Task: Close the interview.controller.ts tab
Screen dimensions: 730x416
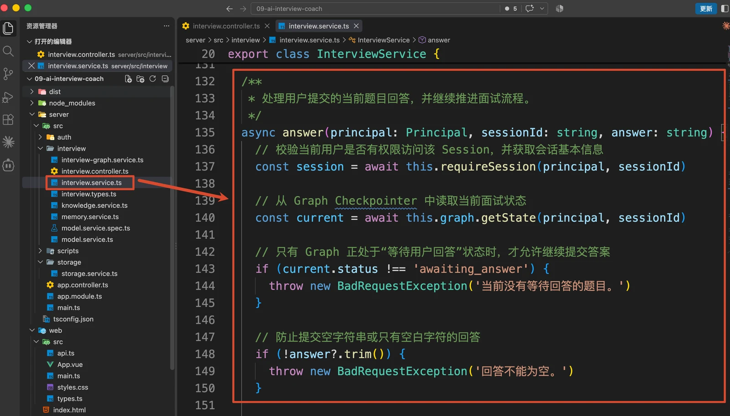Action: (x=267, y=26)
